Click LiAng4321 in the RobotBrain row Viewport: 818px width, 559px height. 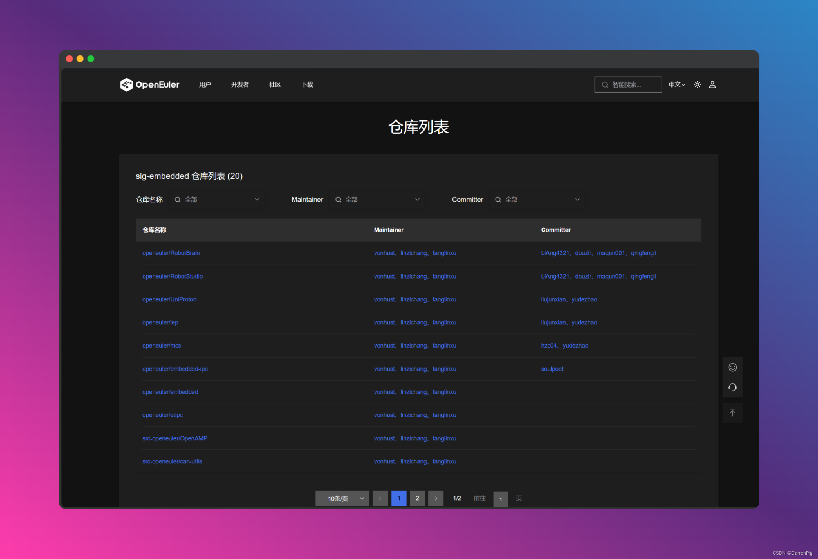(x=555, y=253)
